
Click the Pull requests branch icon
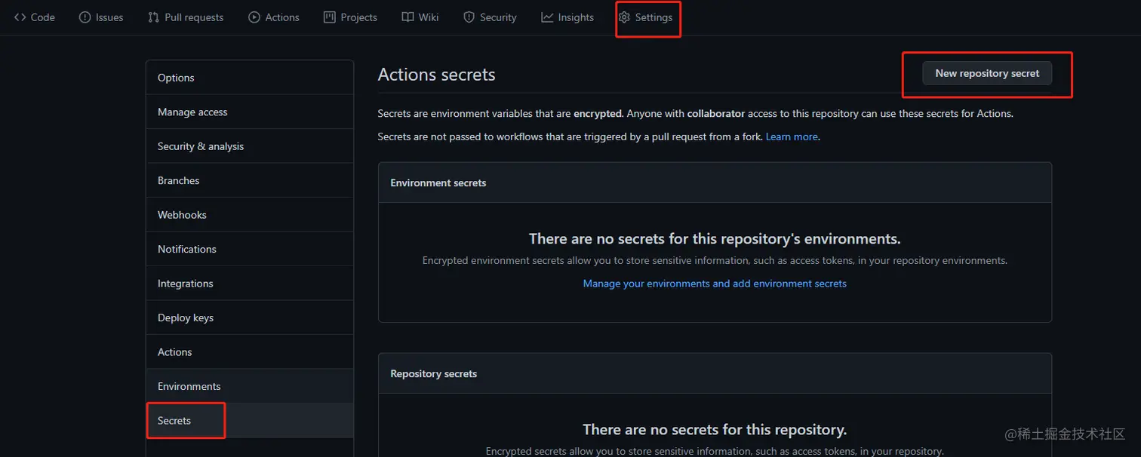pos(154,17)
